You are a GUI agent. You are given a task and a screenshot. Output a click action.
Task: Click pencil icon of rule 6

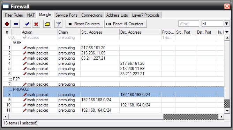25,74
